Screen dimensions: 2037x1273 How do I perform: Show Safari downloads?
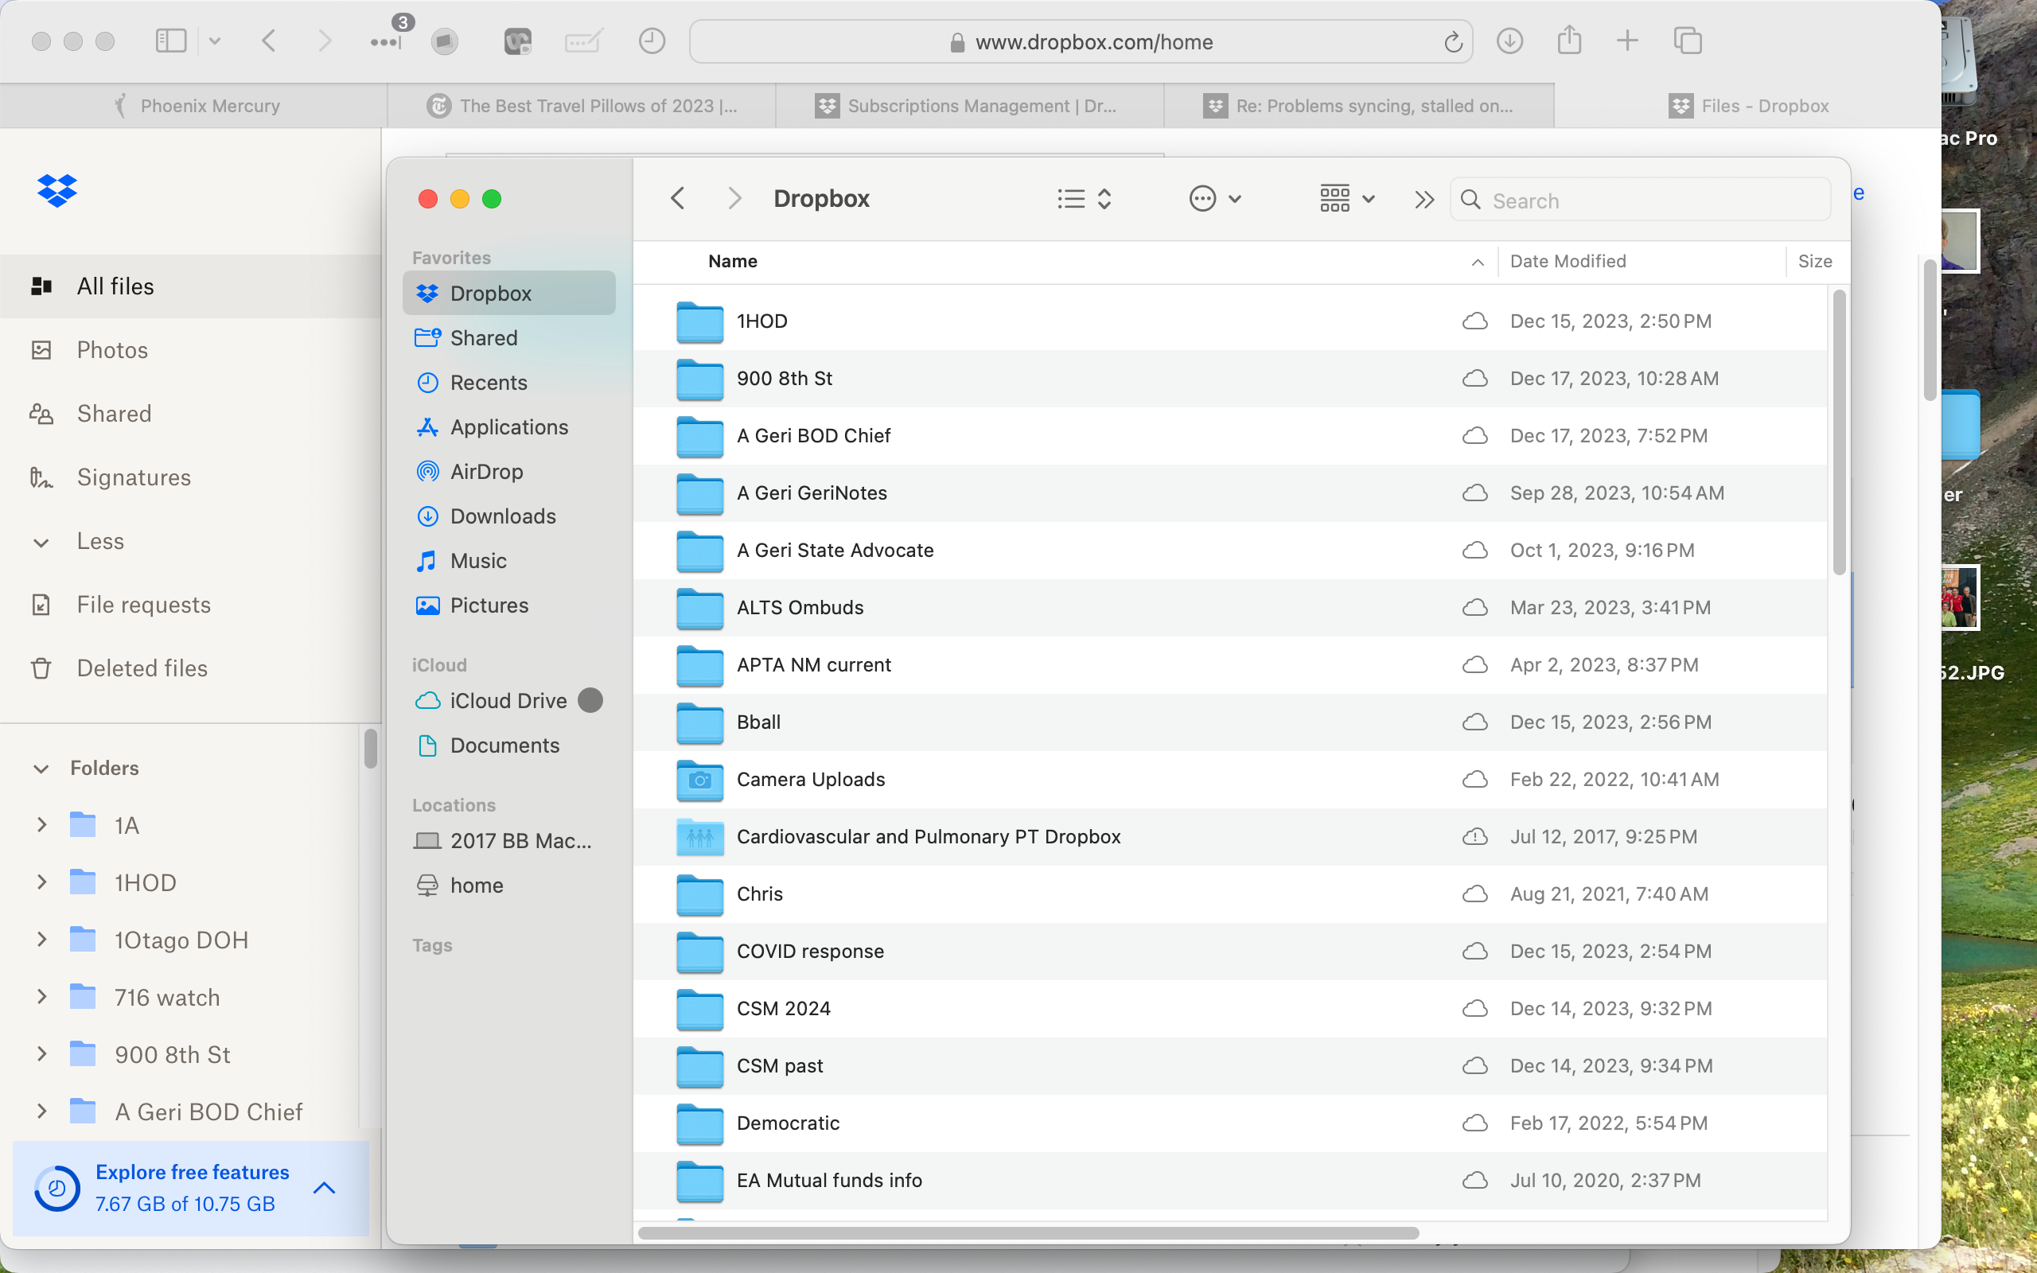coord(1510,41)
